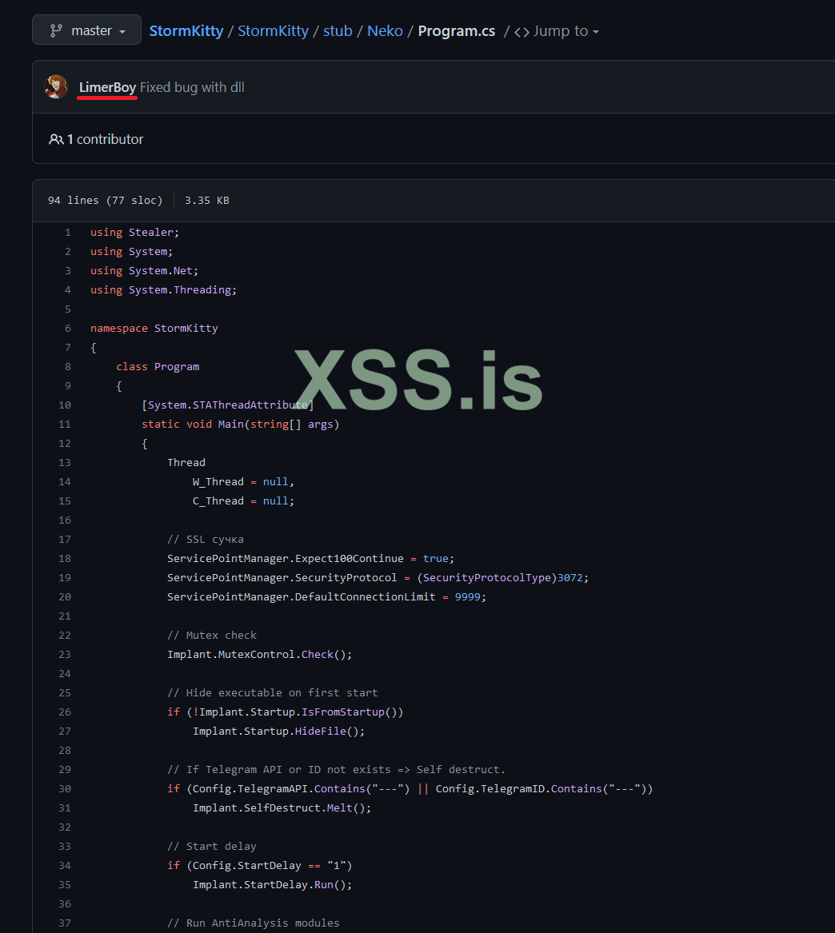Open LimerBoy's avatar image
This screenshot has height=933, width=835.
pos(56,87)
